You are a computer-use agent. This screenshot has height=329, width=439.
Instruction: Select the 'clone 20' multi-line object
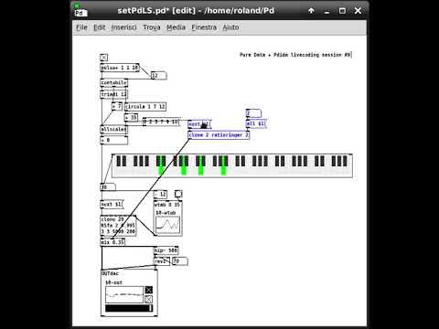click(x=118, y=226)
